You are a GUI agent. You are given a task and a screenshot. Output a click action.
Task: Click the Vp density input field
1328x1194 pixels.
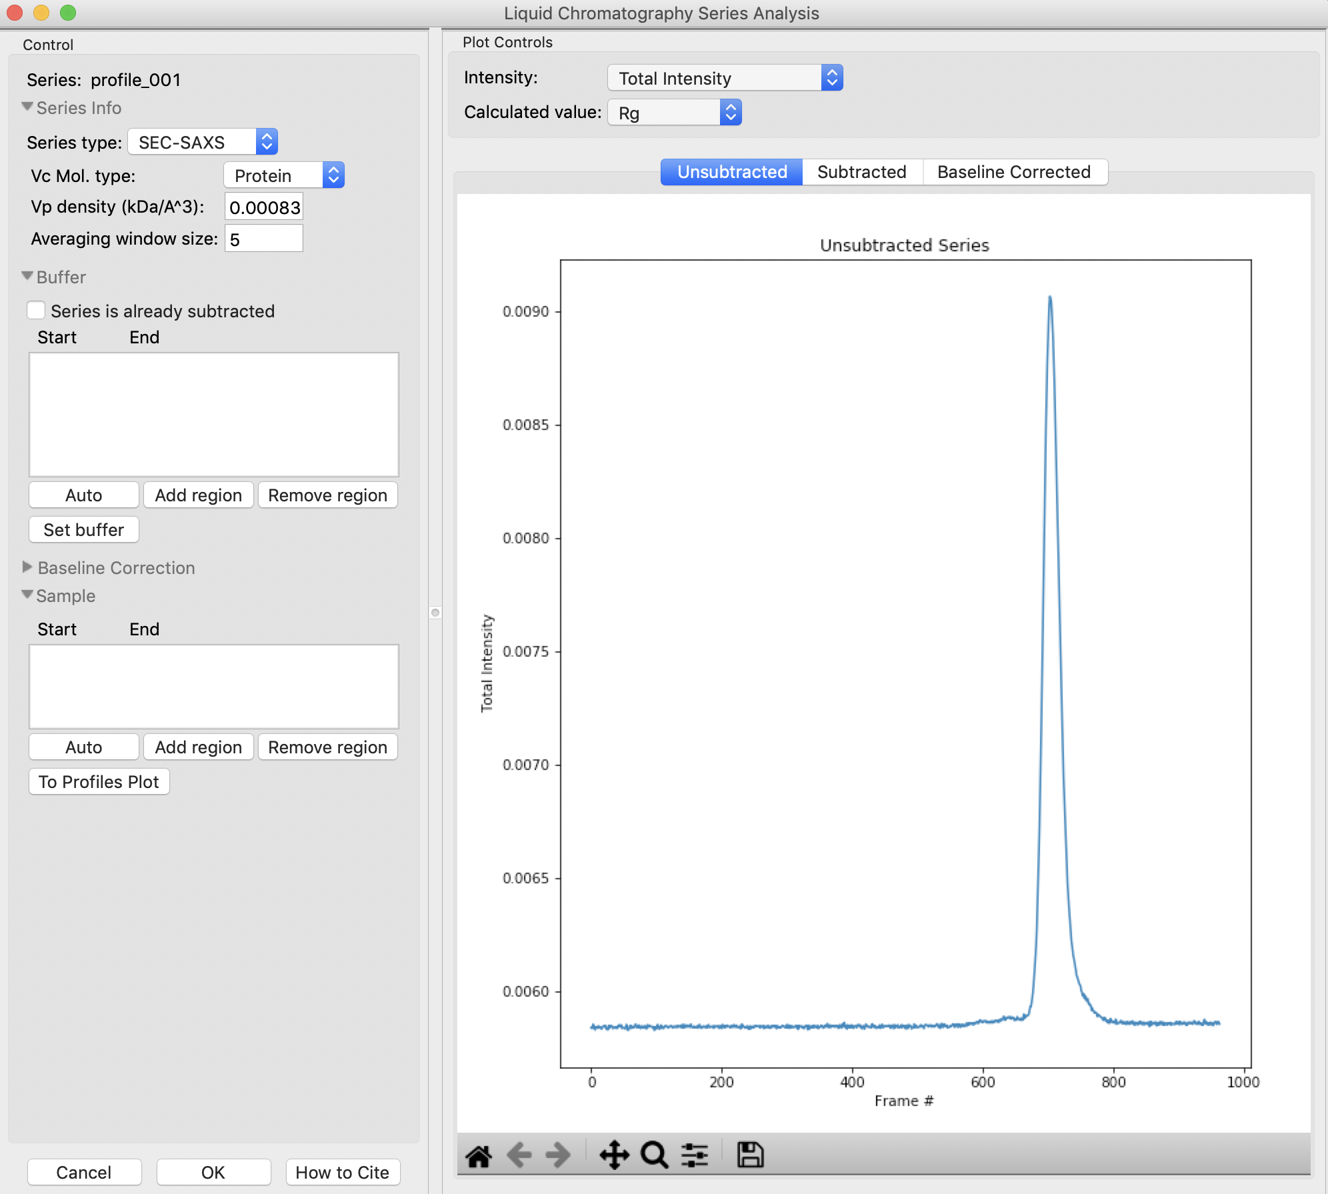tap(264, 207)
